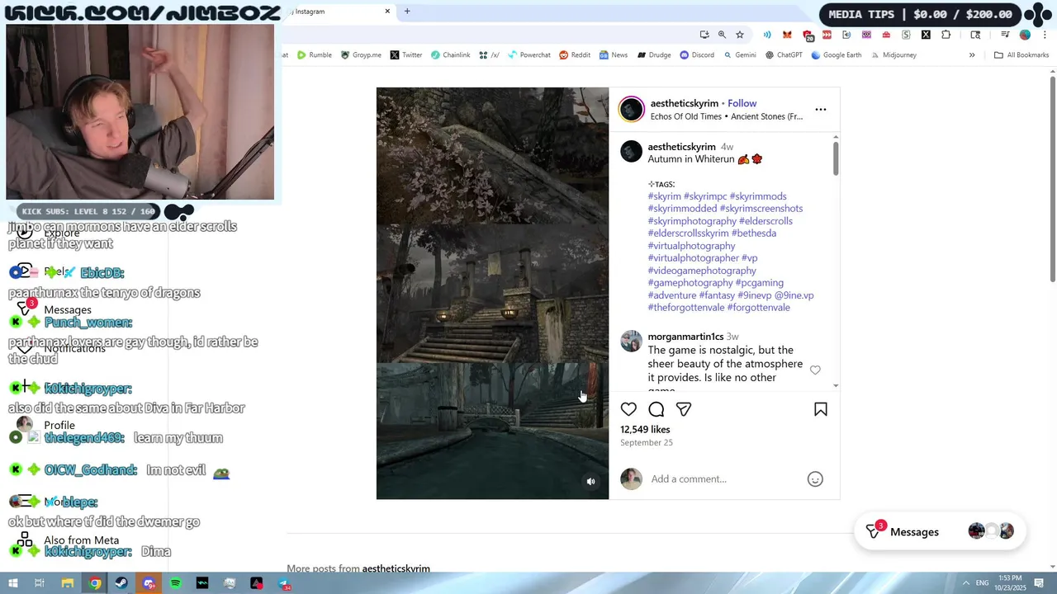
Task: Follow the aestheticskyrim account
Action: pos(742,103)
